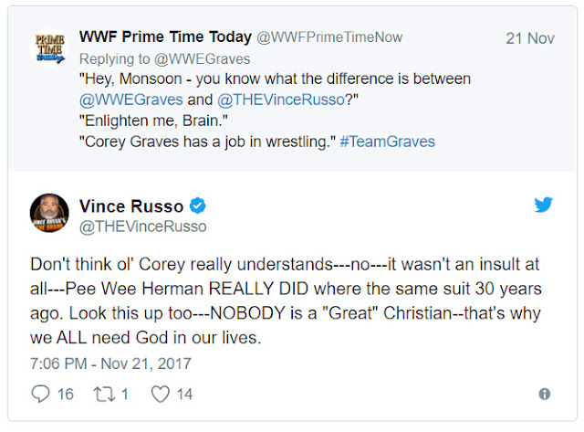Image resolution: width=584 pixels, height=432 pixels.
Task: Like the tweet with the heart icon
Action: pos(161,394)
